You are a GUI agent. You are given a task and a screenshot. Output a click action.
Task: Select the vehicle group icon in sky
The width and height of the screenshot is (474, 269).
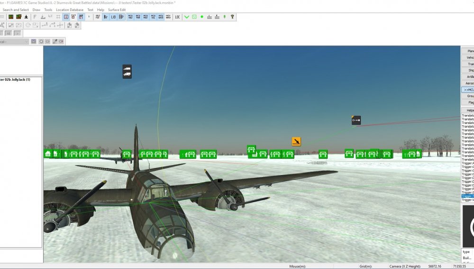click(x=127, y=72)
